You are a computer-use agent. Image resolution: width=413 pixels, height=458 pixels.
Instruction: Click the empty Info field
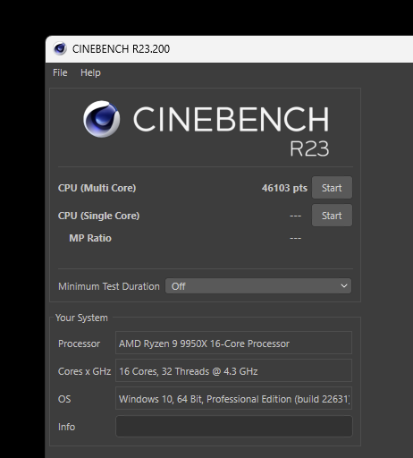[x=234, y=427]
